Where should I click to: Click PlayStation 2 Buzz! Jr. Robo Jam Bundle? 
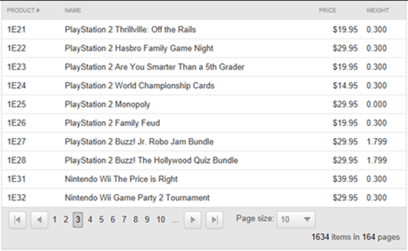139,142
